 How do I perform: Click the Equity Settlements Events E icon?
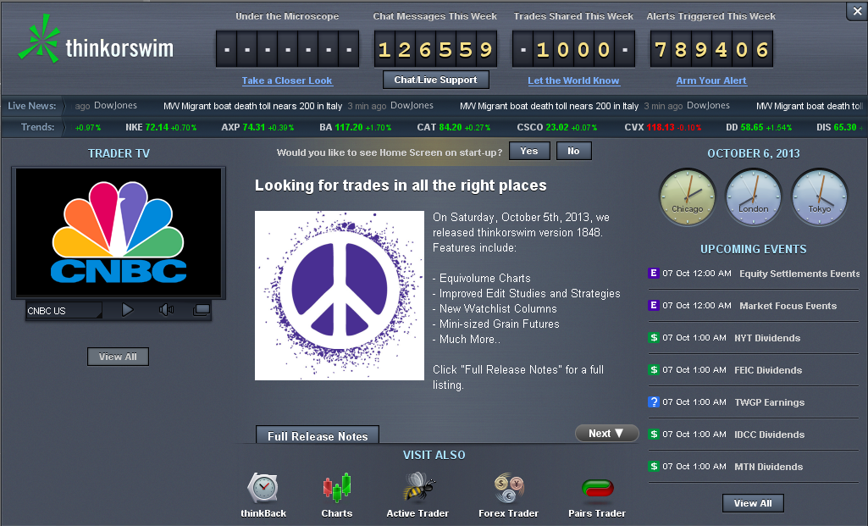[653, 273]
